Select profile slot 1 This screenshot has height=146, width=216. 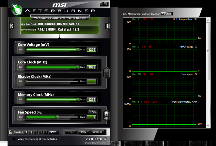click(x=26, y=132)
